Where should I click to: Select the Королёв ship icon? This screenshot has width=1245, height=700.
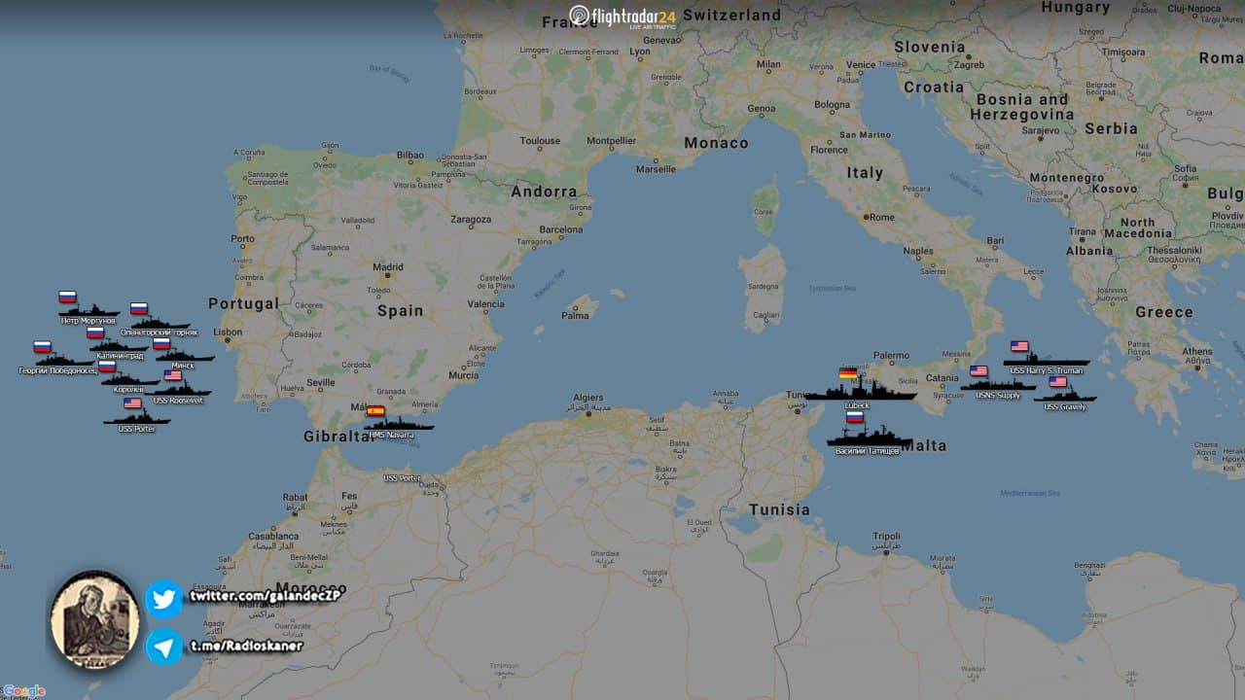click(x=130, y=379)
